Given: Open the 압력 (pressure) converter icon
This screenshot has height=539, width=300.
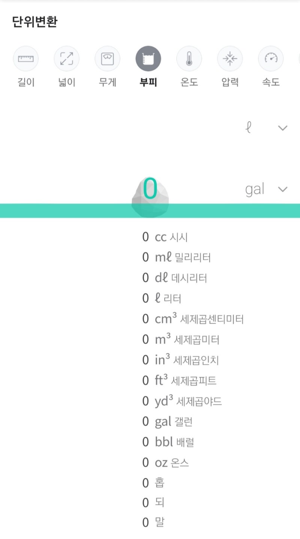Looking at the screenshot, I should click(230, 59).
